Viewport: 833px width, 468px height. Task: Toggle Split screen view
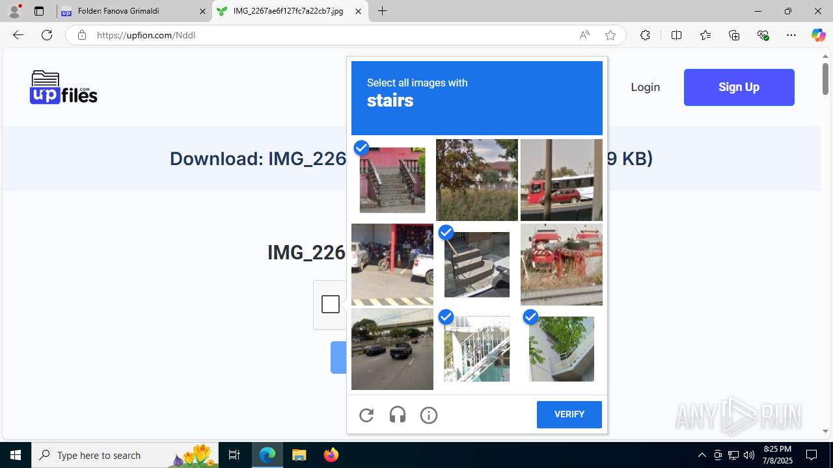(x=676, y=35)
